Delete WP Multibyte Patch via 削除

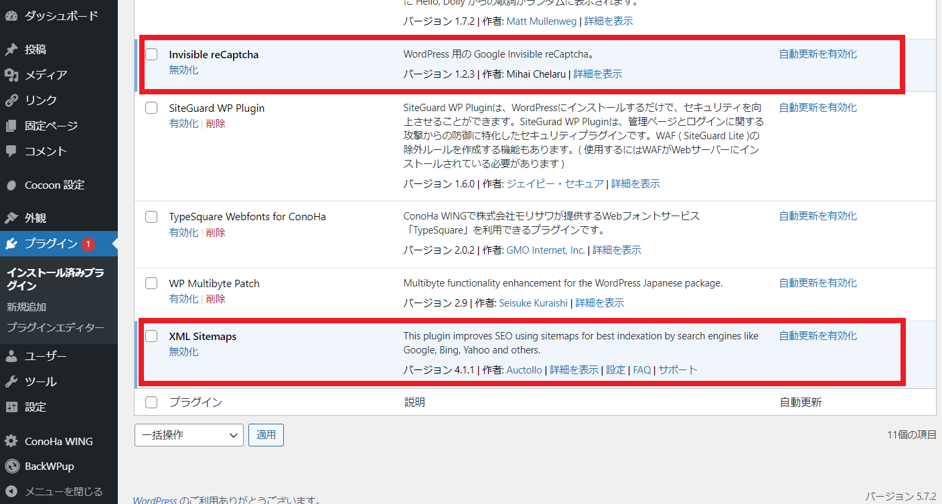(216, 299)
